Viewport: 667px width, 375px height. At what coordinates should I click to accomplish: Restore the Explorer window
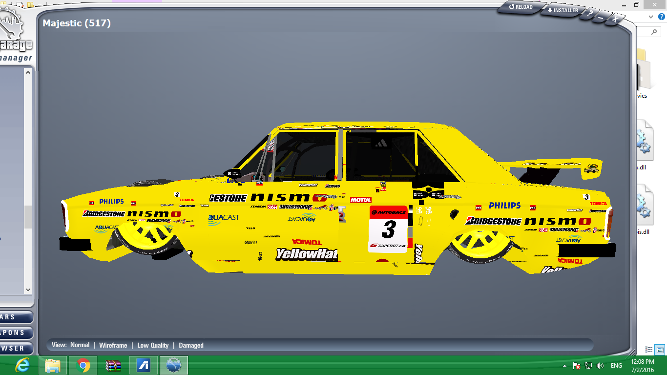coord(637,4)
